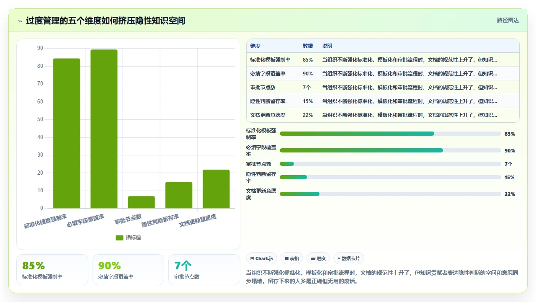Toggle the 指标值 legend color box
This screenshot has width=536, height=302.
[x=119, y=237]
